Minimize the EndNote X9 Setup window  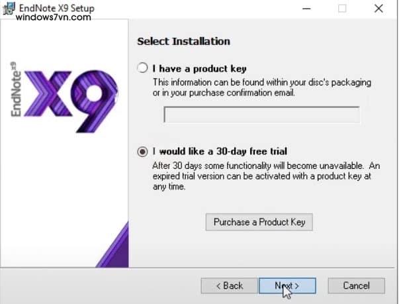click(307, 9)
